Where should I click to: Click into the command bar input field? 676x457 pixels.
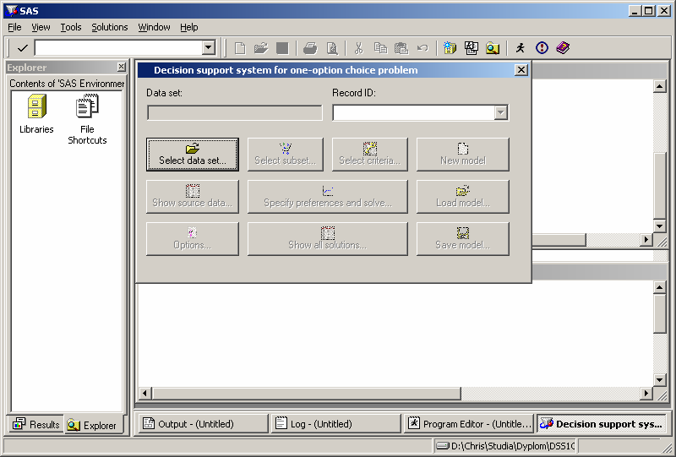pos(119,48)
